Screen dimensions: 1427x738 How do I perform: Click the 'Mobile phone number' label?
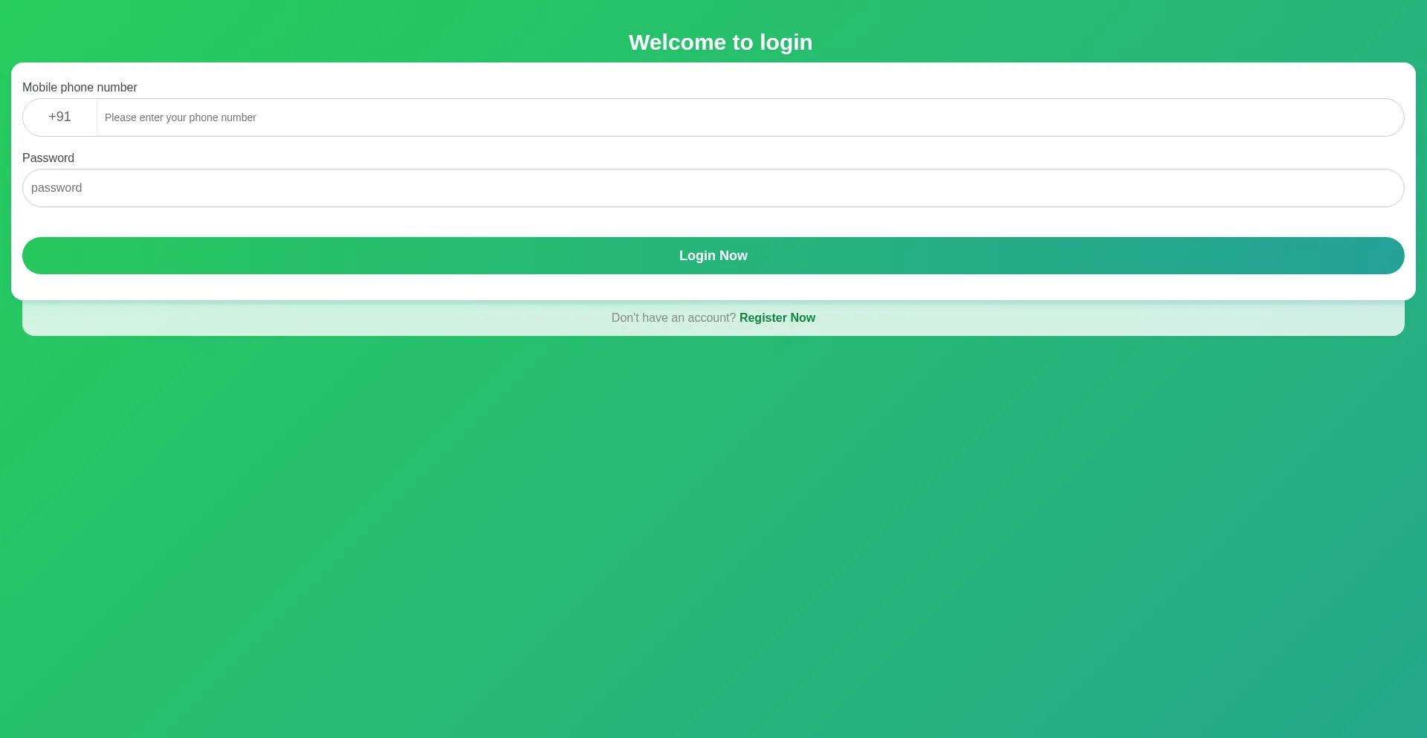(x=80, y=88)
